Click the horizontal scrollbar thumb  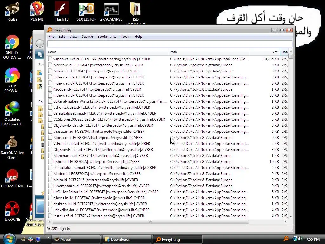click(150, 222)
